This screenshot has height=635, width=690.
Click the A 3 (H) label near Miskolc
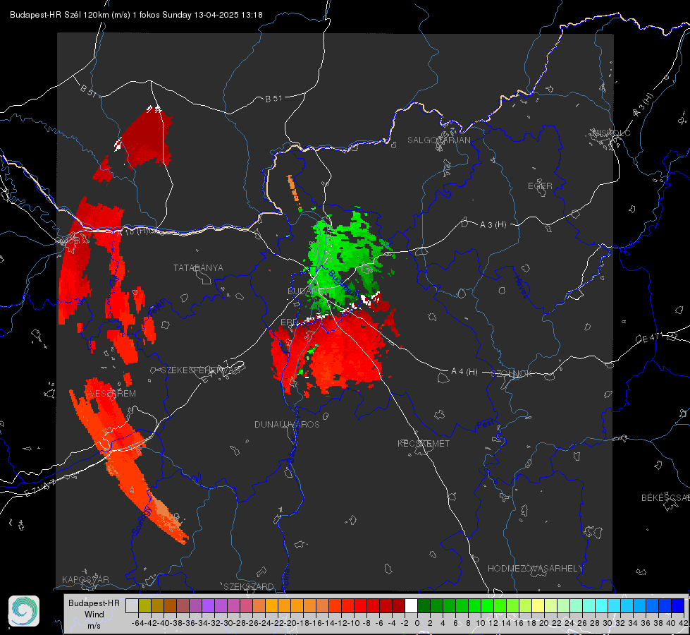pyautogui.click(x=643, y=105)
